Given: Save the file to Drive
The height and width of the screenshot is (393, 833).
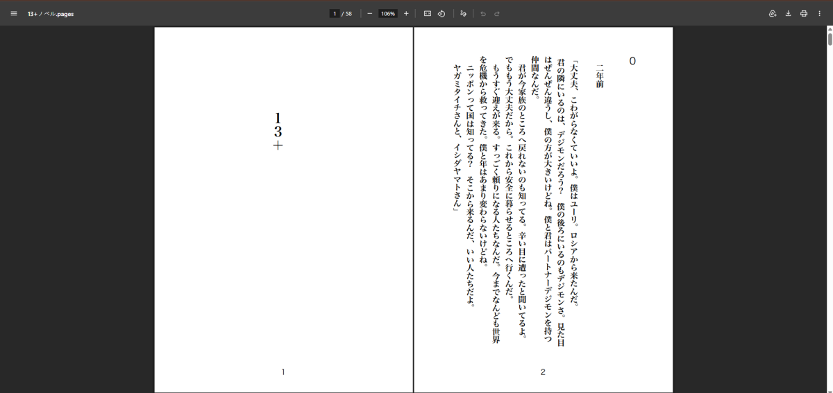Looking at the screenshot, I should point(773,13).
